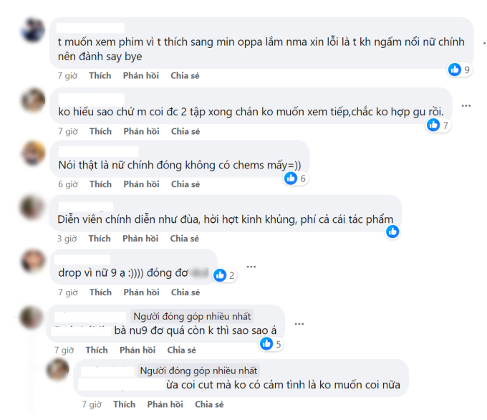Click Thích under 'sang min oppa' comment
The width and height of the screenshot is (487, 420).
[100, 75]
